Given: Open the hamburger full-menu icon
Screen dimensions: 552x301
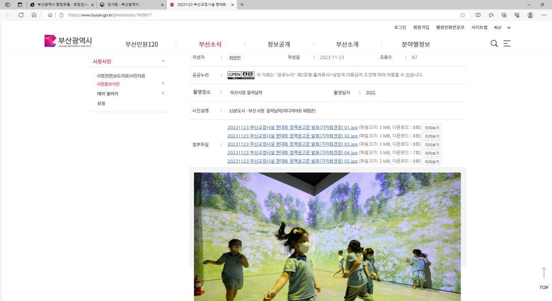Looking at the screenshot, I should point(507,44).
